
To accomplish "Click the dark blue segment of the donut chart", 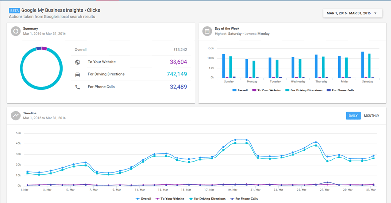I will point(39,49).
